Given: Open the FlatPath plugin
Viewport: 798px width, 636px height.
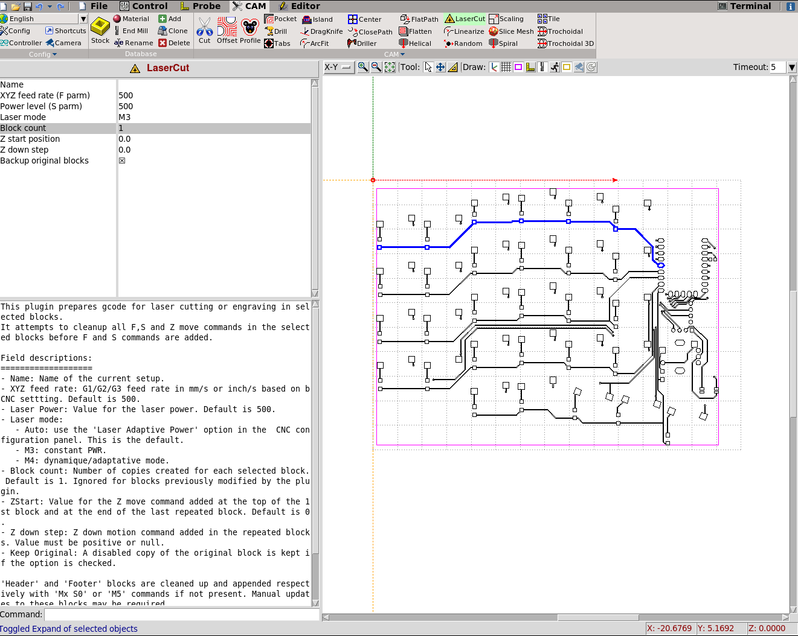Looking at the screenshot, I should pos(419,19).
